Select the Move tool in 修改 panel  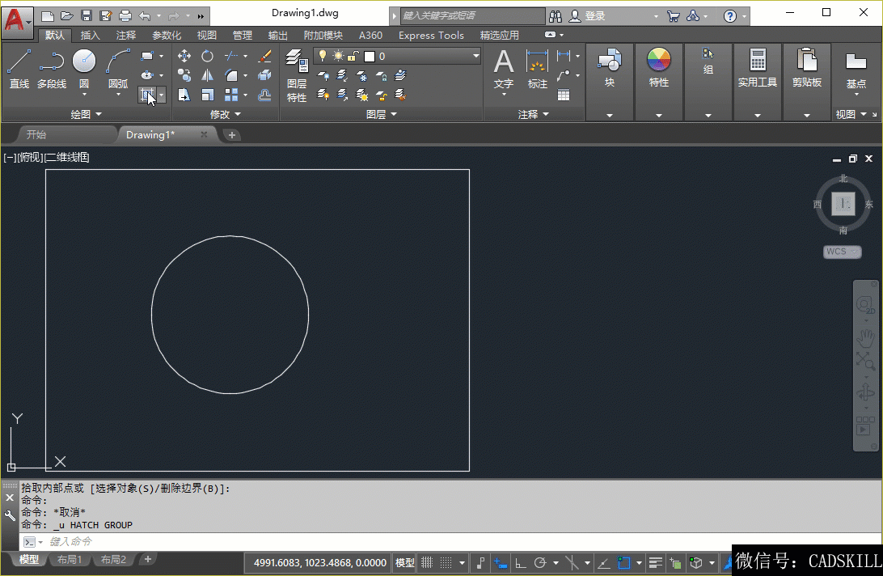184,56
